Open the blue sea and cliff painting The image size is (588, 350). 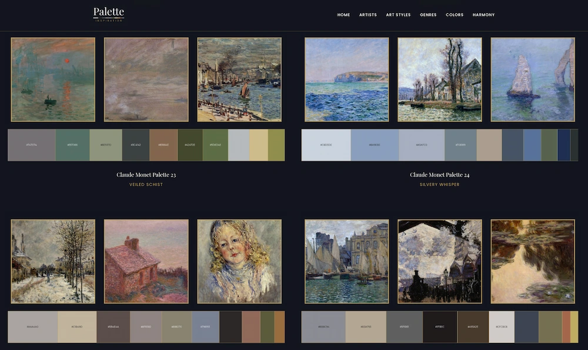pyautogui.click(x=346, y=79)
